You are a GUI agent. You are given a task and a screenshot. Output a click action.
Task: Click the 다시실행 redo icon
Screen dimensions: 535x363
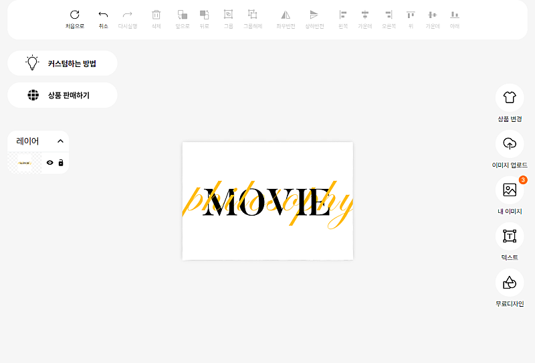point(127,15)
